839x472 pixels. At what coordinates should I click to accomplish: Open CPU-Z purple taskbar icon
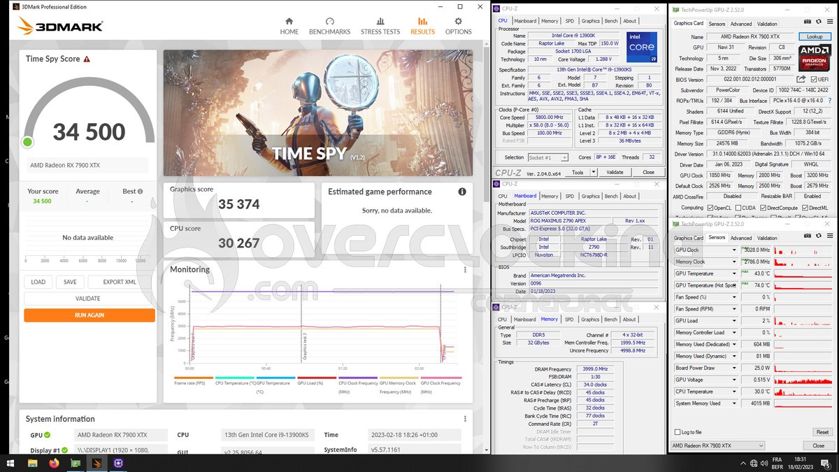click(118, 463)
